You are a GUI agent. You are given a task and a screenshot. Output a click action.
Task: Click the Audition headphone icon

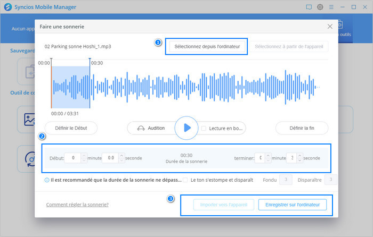[141, 128]
